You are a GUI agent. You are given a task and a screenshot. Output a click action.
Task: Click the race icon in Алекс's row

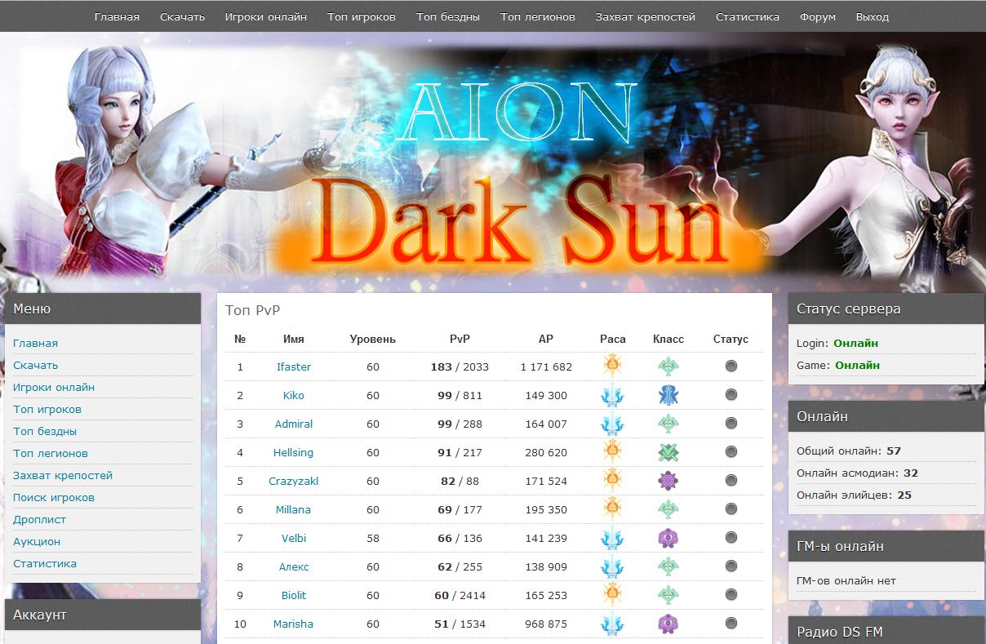click(612, 566)
